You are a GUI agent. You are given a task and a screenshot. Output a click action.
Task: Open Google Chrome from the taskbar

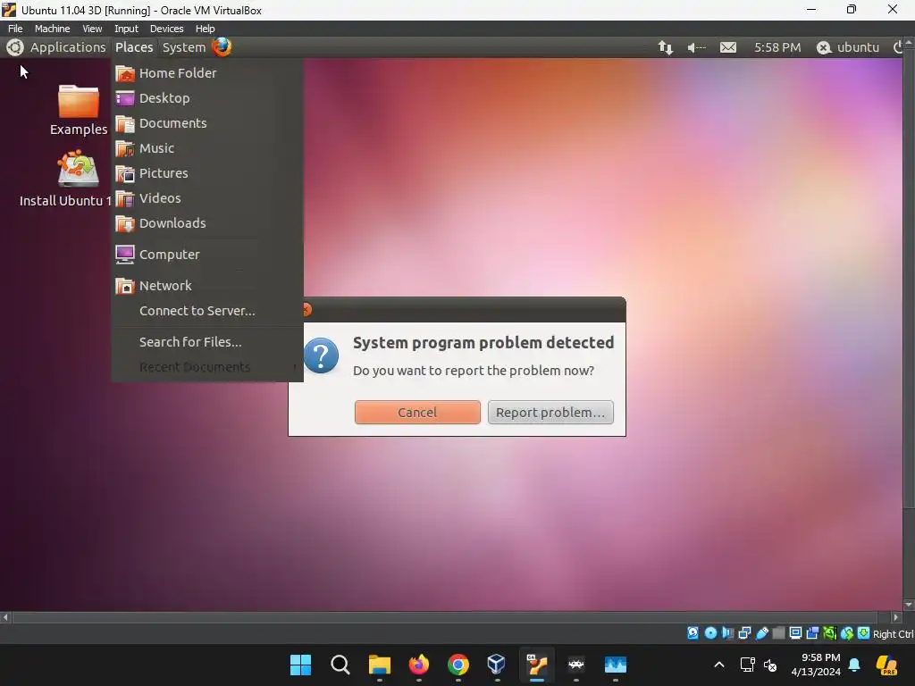[458, 665]
